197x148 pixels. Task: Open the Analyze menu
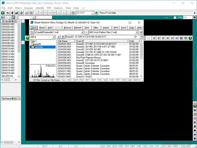point(28,8)
